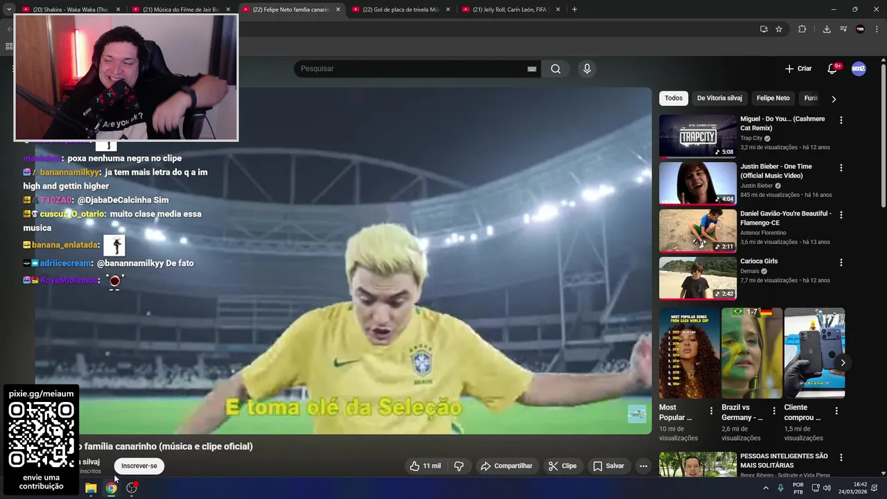Click the YouTube search magnifier button
Screen dimensions: 887x499
pos(556,69)
